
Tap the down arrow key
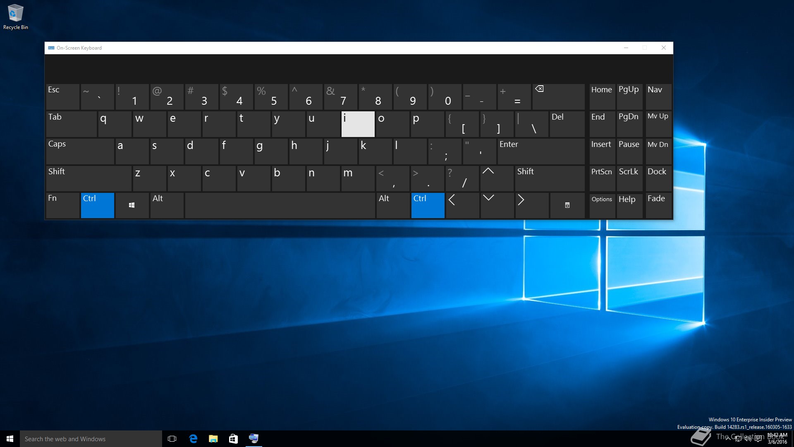[497, 205]
